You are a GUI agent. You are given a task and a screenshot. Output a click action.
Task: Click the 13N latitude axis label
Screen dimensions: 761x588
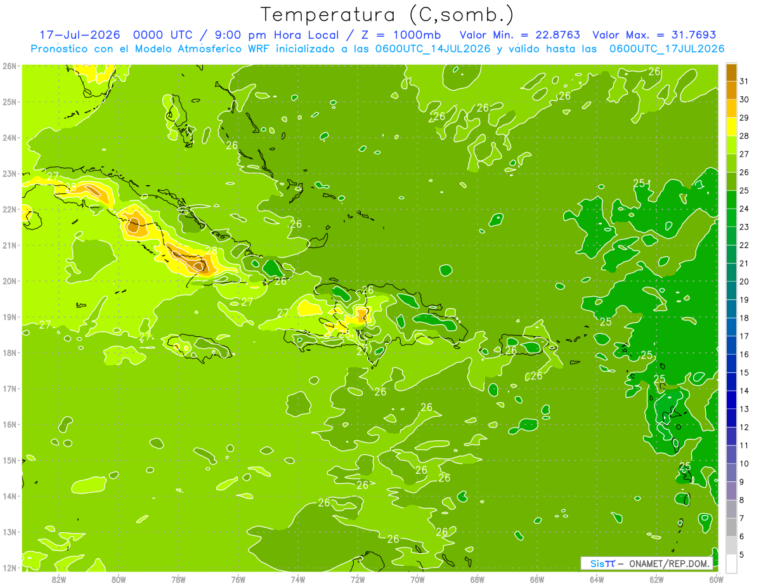coord(9,532)
